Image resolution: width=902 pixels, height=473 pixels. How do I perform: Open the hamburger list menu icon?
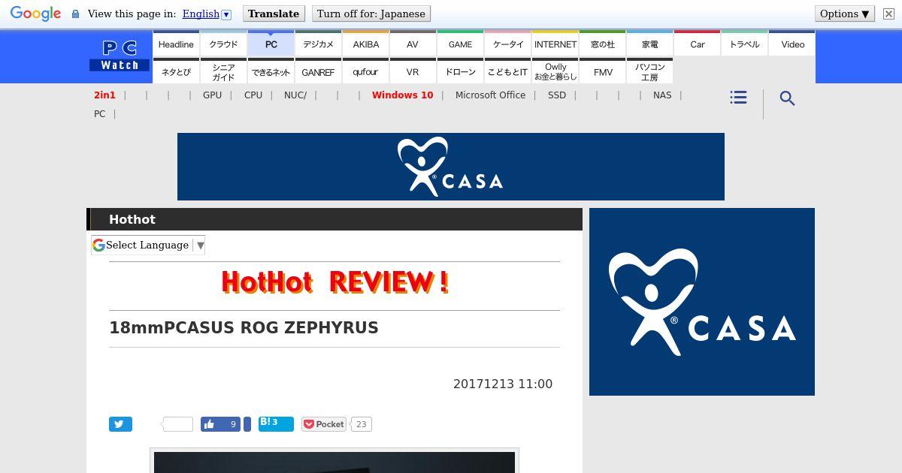click(x=738, y=98)
